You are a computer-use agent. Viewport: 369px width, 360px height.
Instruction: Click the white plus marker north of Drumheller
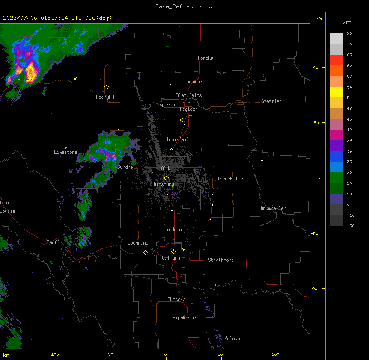click(262, 160)
